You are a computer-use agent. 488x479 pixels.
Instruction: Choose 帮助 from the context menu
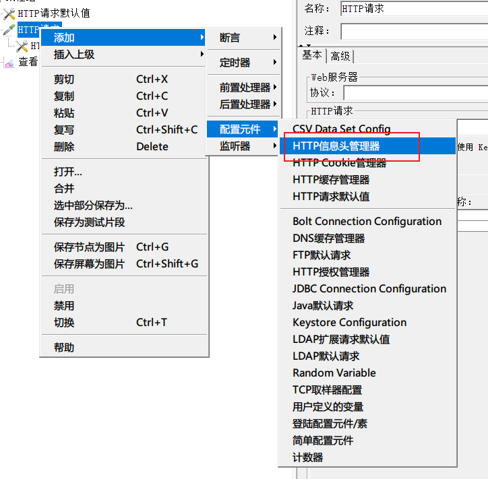click(125, 348)
